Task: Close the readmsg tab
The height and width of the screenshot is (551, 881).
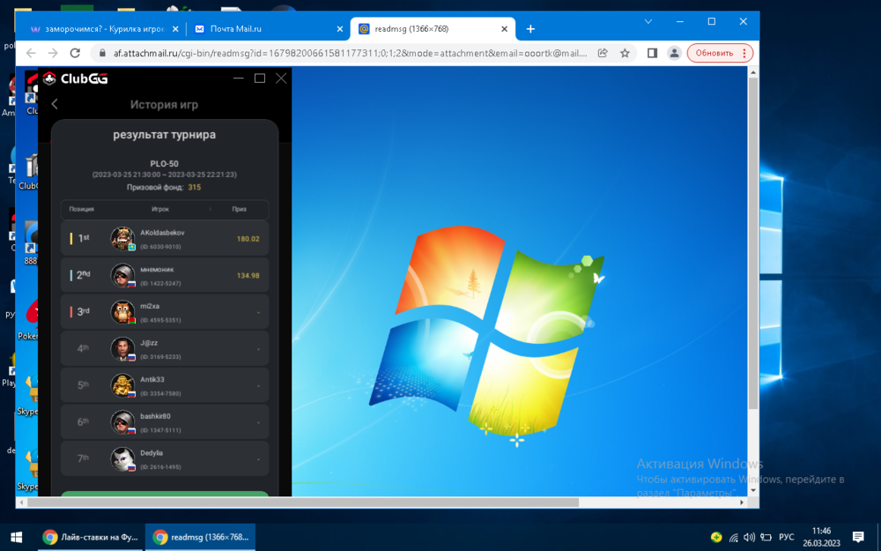Action: (x=505, y=29)
